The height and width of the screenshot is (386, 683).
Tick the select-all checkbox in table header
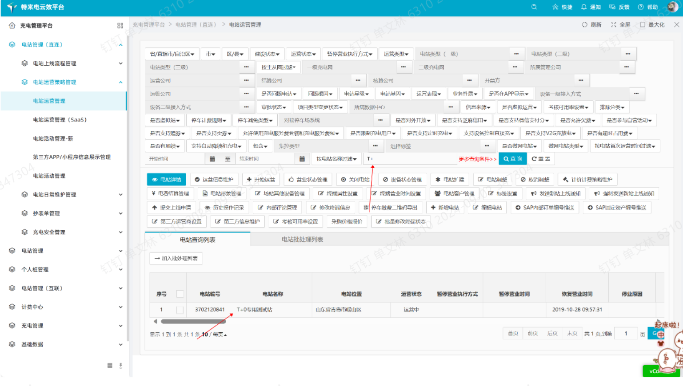point(180,294)
